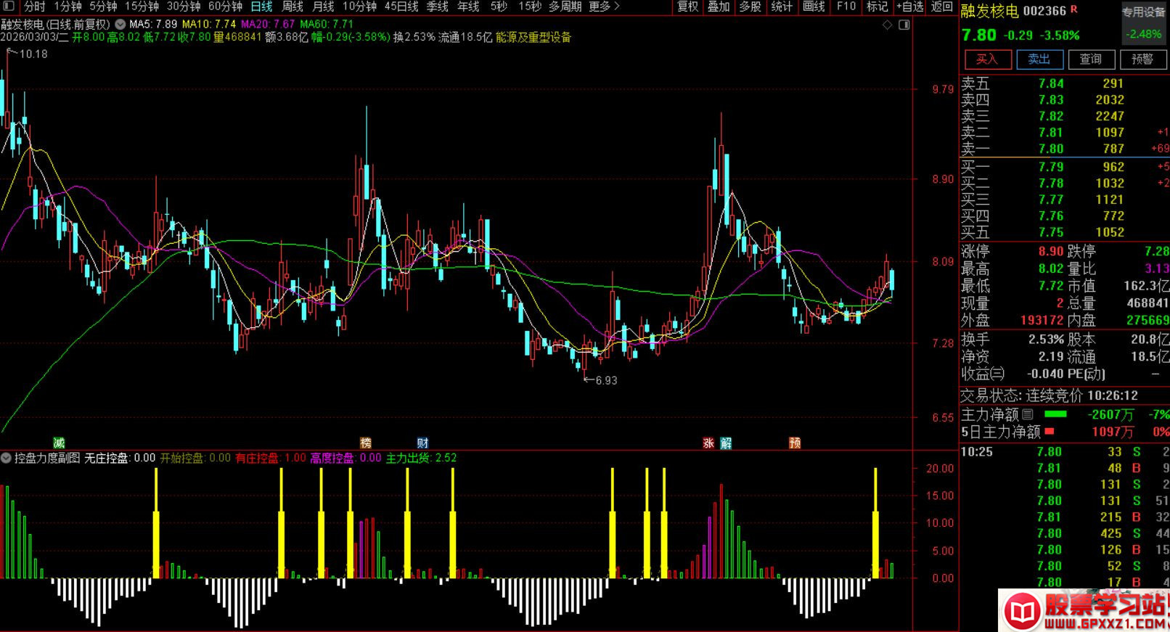Click the panel layout icon at top-left
Viewport: 1170px width, 632px height.
(x=8, y=7)
